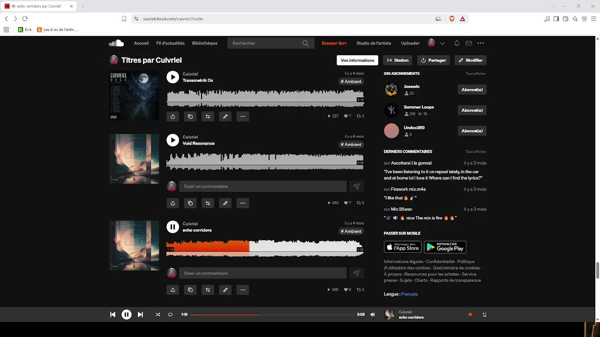Open the Brave Shields lion icon
The width and height of the screenshot is (600, 337).
coord(452,19)
